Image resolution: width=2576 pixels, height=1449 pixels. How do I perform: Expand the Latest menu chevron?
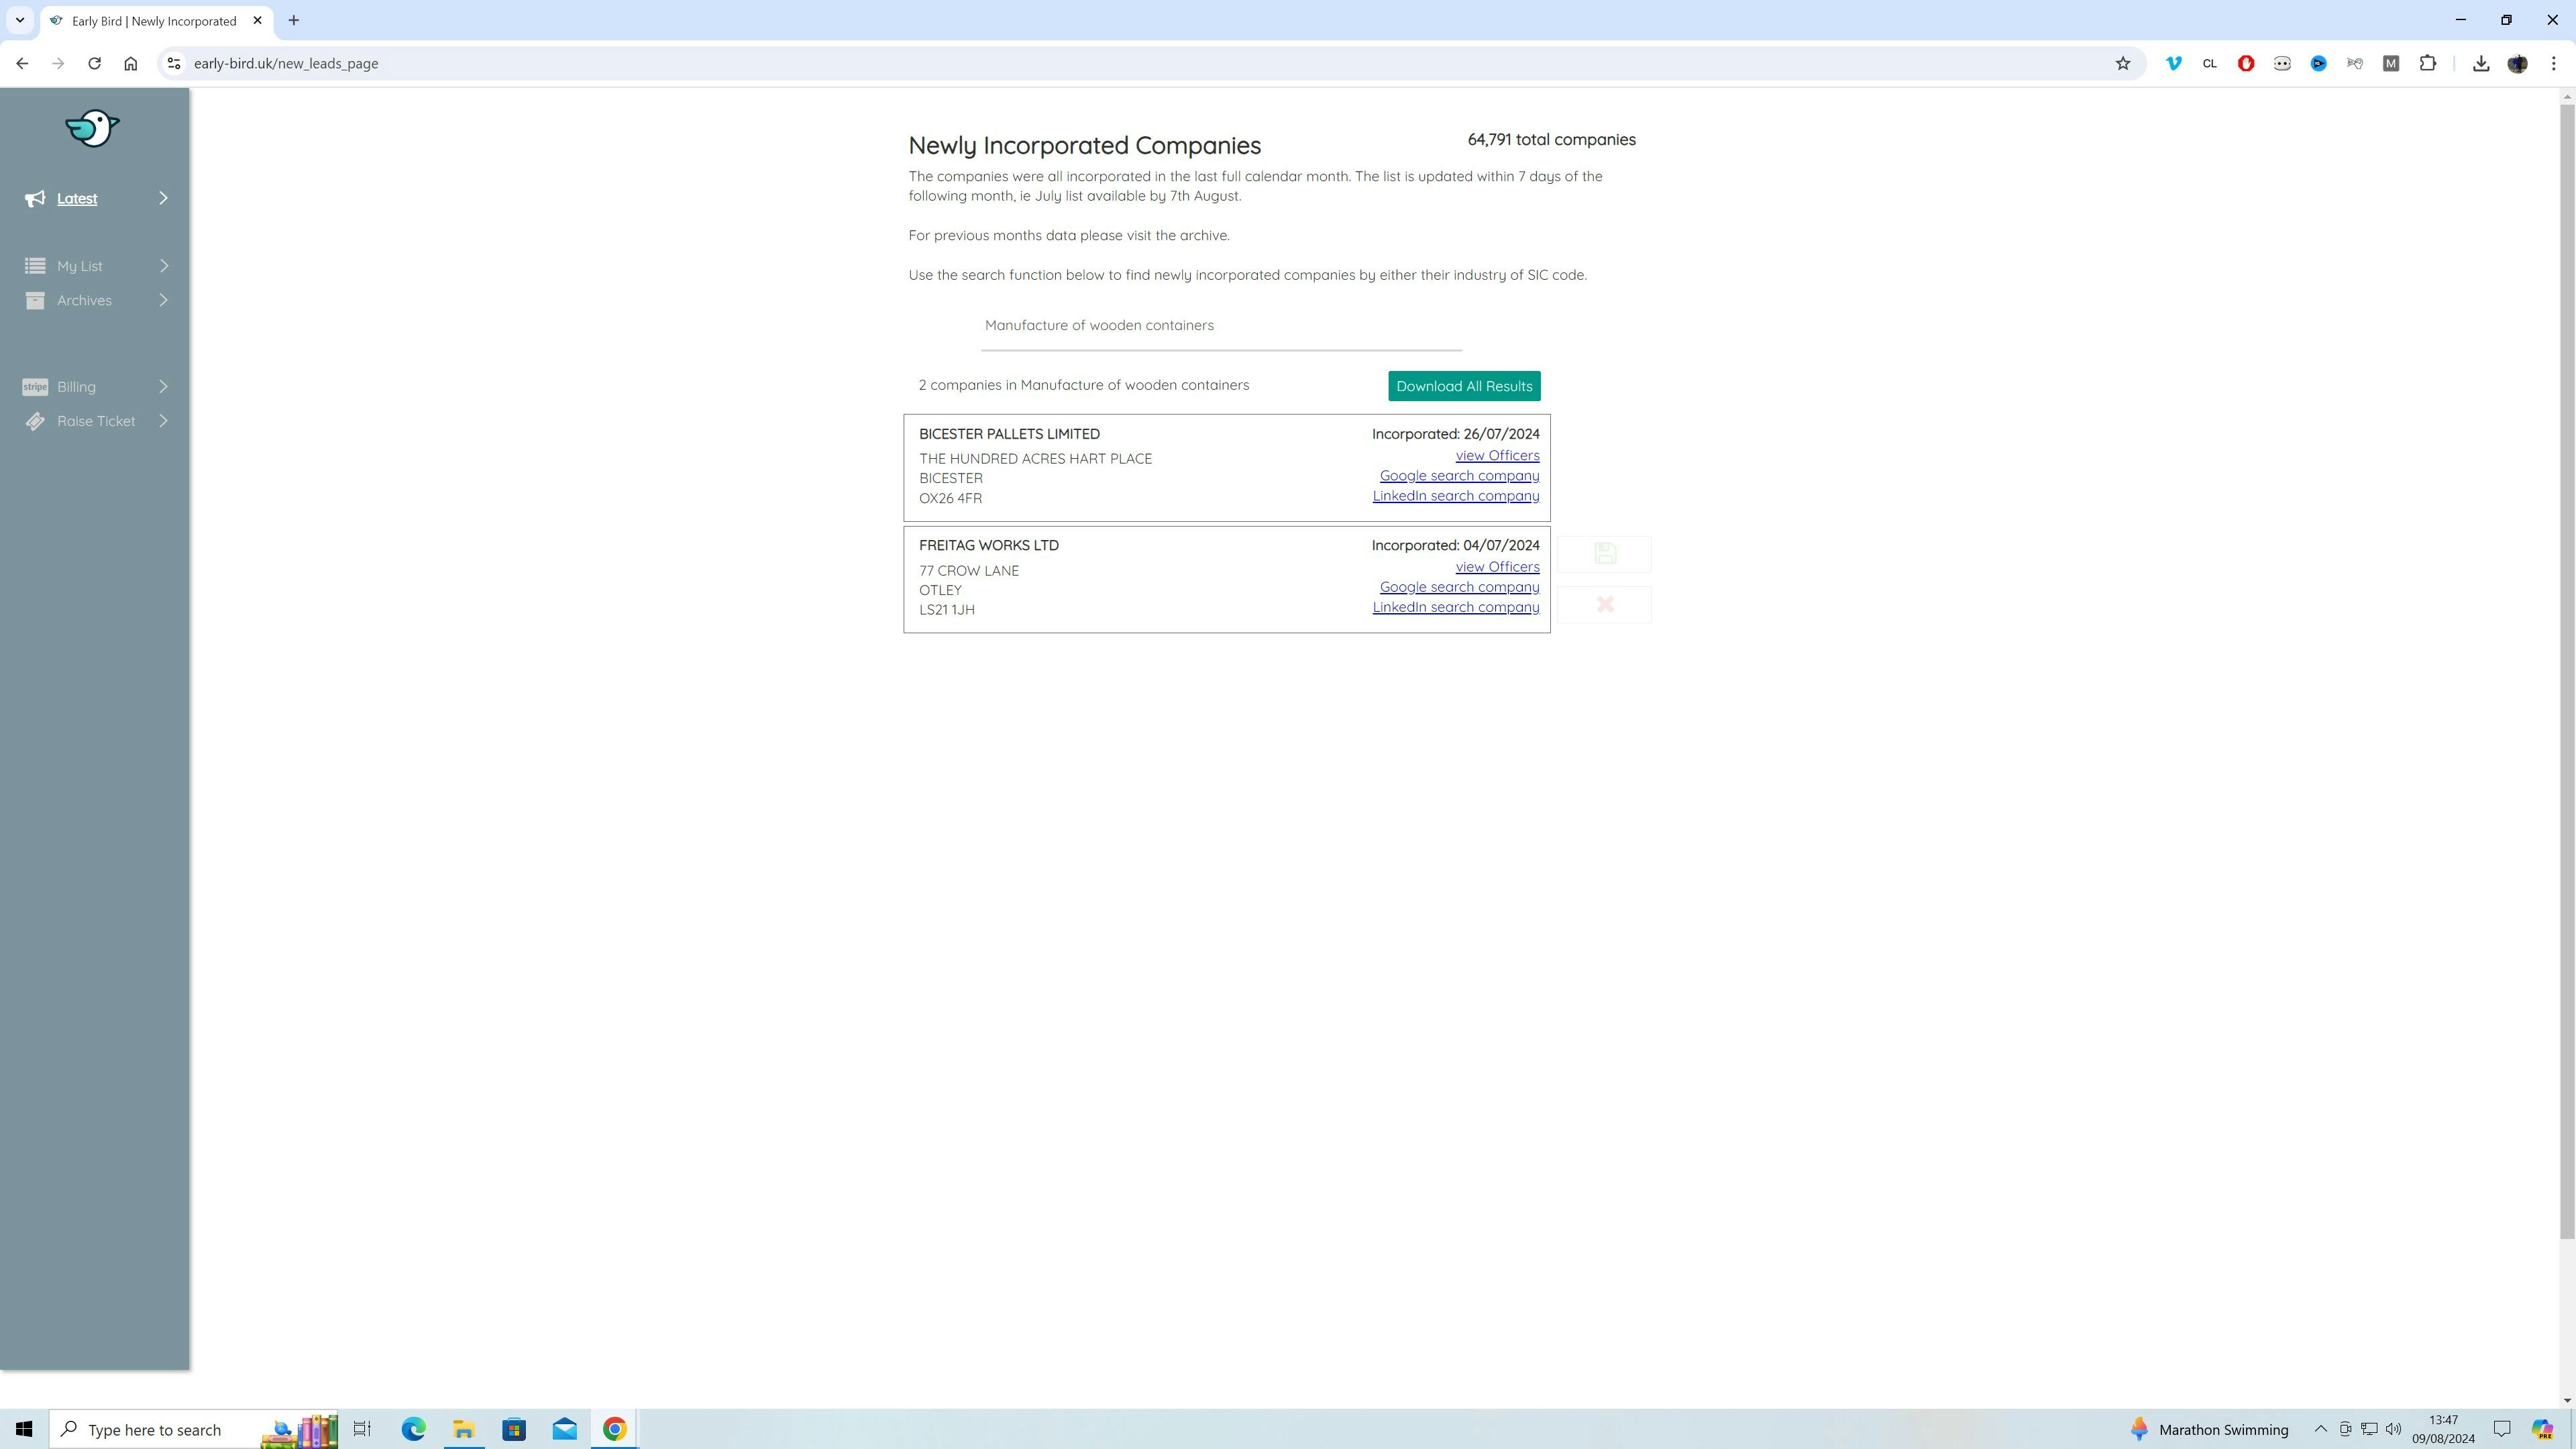[164, 198]
